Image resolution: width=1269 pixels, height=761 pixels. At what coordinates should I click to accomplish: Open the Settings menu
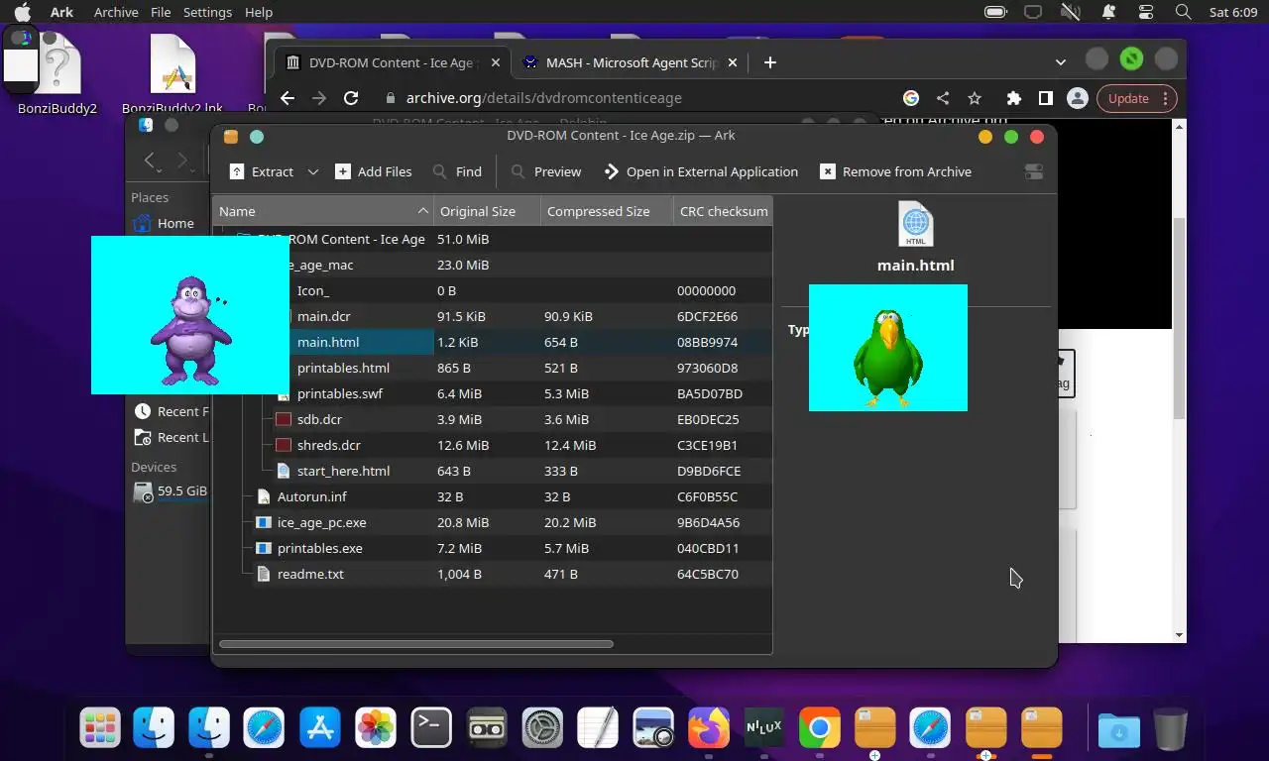[x=207, y=12]
